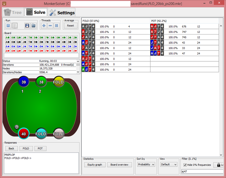
Task: Pick the Queen of diamonds board card
Action: (19, 46)
